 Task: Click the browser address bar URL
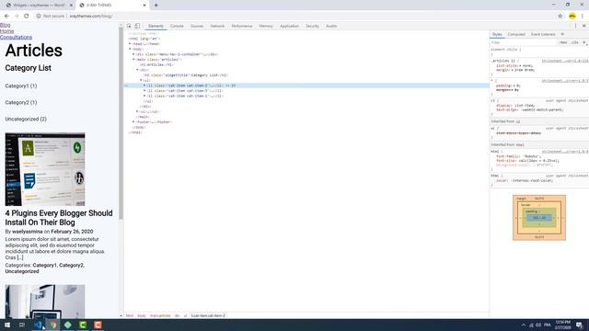coord(91,17)
